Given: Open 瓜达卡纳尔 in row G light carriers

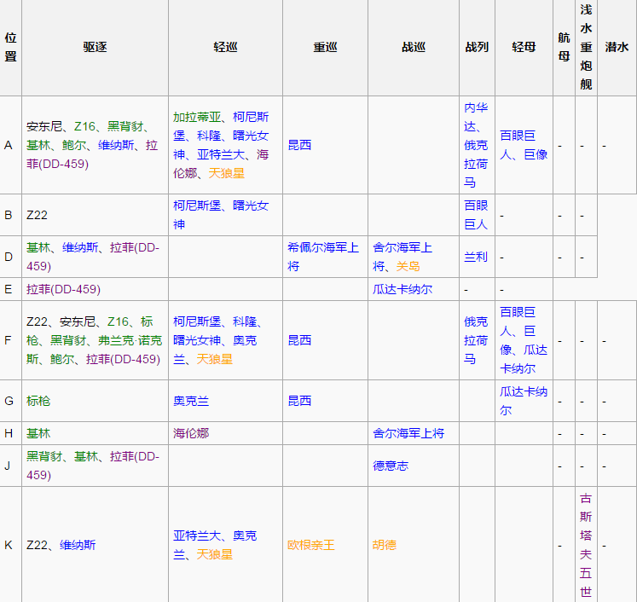Looking at the screenshot, I should click(x=524, y=401).
